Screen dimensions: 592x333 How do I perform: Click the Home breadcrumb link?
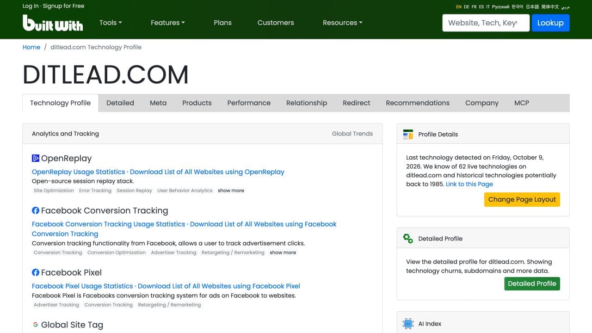31,47
